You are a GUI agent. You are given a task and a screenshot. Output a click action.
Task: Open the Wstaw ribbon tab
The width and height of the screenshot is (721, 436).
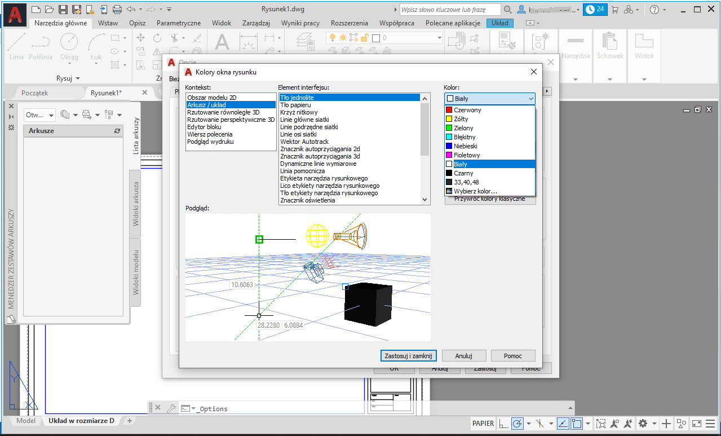(108, 23)
